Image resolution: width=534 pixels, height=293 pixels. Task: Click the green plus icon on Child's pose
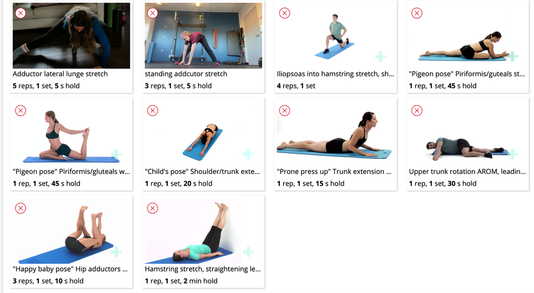[249, 154]
